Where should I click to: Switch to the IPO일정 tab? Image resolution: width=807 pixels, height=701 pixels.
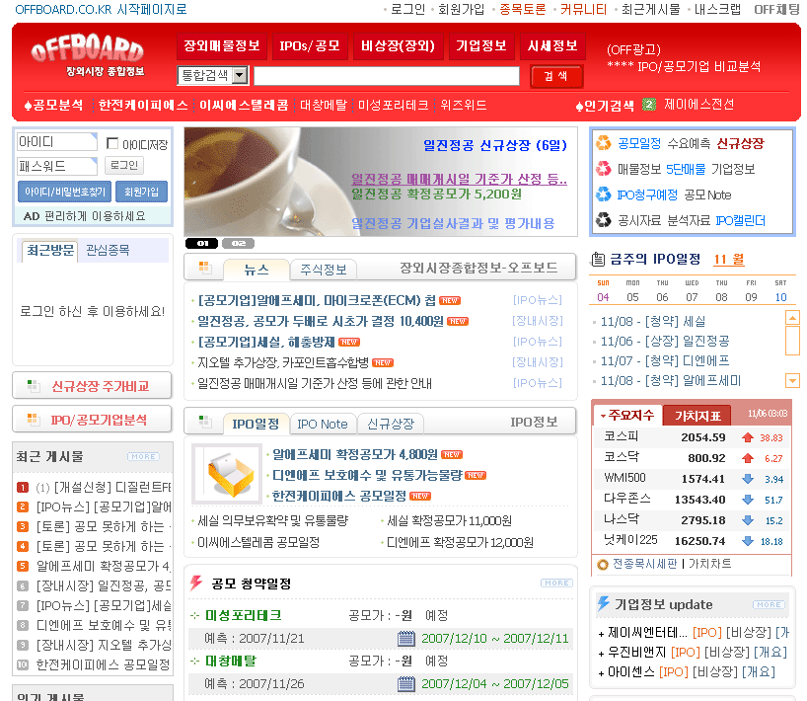[x=256, y=424]
